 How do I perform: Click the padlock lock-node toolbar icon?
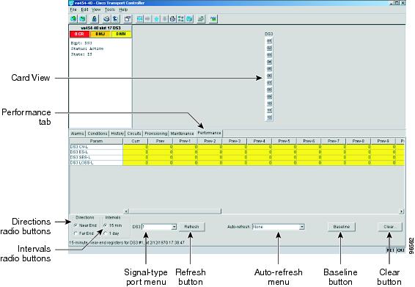tap(94, 19)
